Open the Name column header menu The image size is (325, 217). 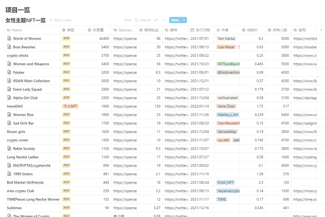(x=32, y=30)
